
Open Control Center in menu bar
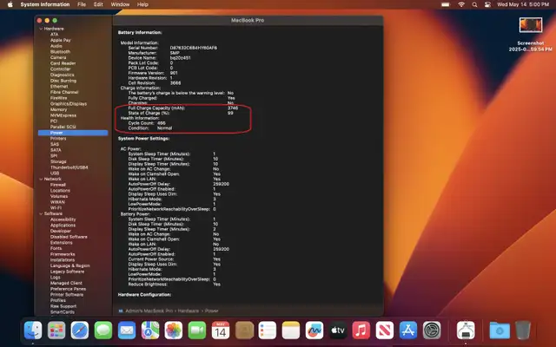487,4
